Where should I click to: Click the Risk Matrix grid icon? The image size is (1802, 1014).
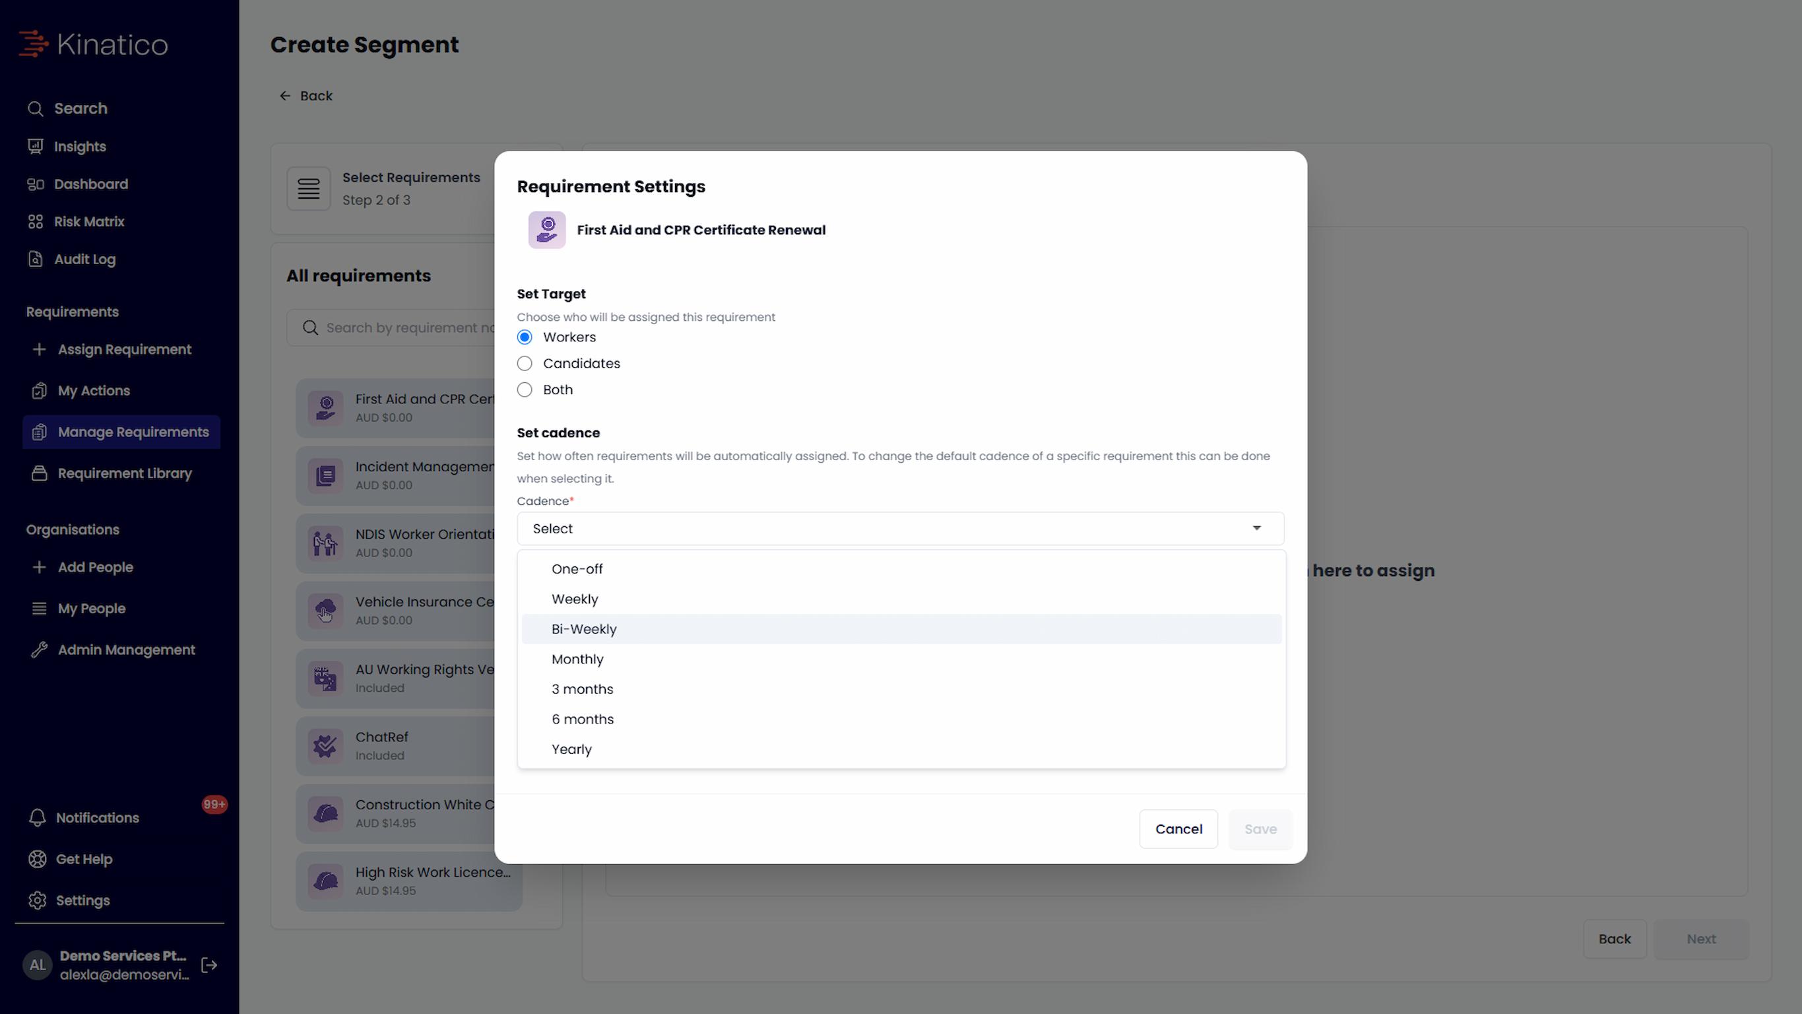pos(36,222)
